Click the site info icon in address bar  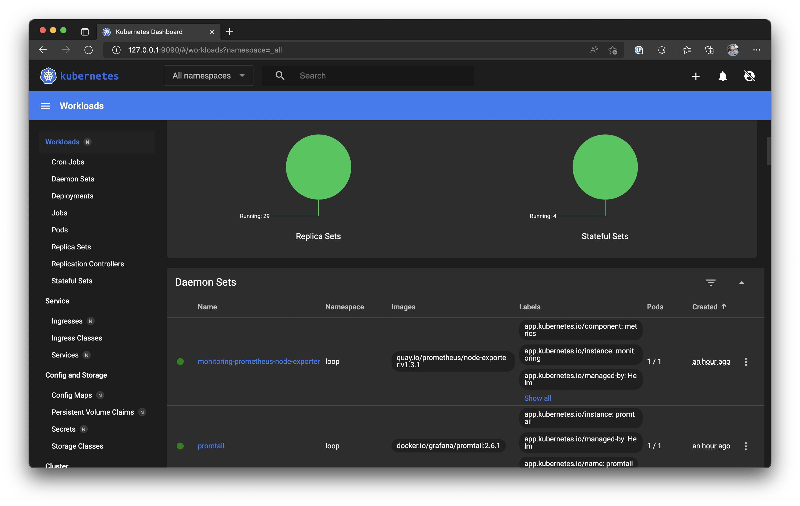pos(116,50)
